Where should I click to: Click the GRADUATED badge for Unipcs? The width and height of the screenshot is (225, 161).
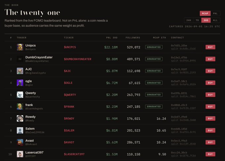pos(154,47)
